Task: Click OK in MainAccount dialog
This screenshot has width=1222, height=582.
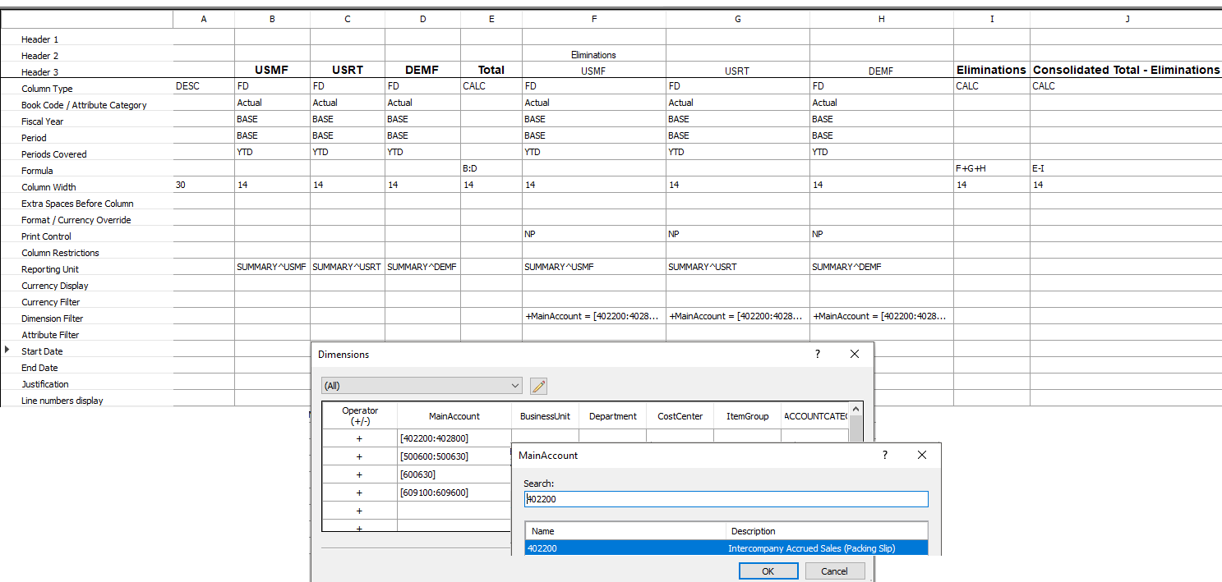Action: click(768, 571)
